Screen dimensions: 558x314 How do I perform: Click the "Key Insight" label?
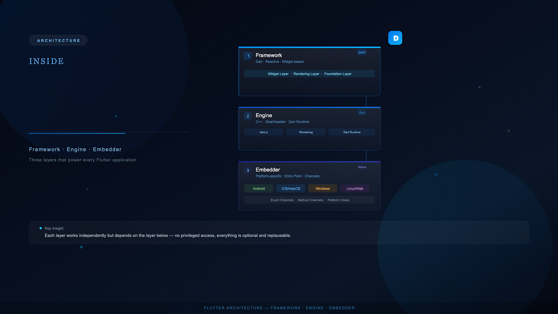(x=54, y=228)
